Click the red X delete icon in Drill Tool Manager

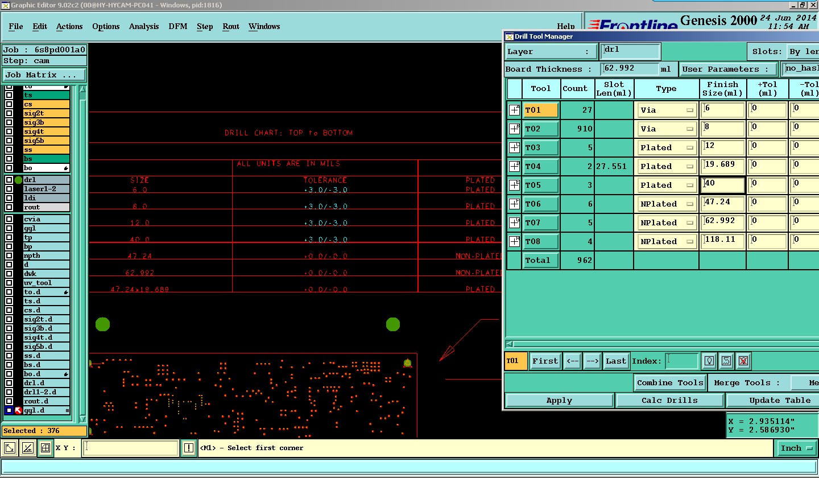click(x=743, y=361)
